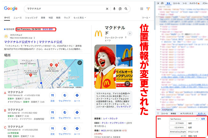208x138 pixels.
Task: Open the もっと見る dropdown
Action: pyautogui.click(x=80, y=18)
